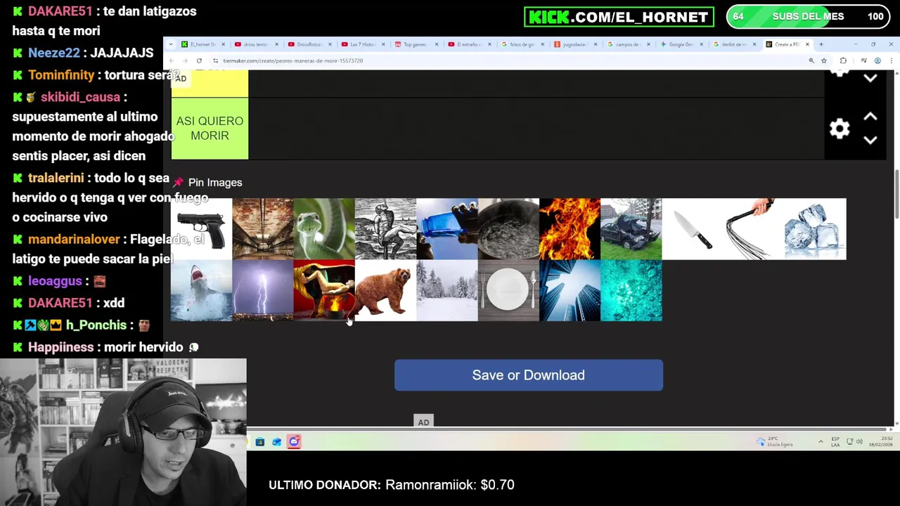This screenshot has height=506, width=900.
Task: Switch to the Top games tab
Action: (x=415, y=44)
